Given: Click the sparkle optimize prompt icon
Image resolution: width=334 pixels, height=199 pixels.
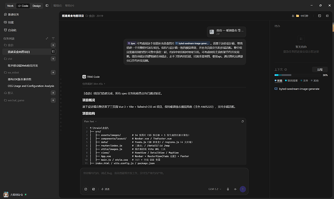Looking at the screenshot, I should (x=235, y=189).
